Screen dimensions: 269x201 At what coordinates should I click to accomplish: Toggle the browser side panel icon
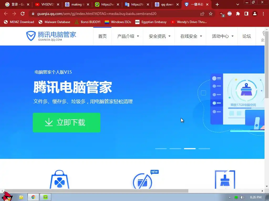246,14
